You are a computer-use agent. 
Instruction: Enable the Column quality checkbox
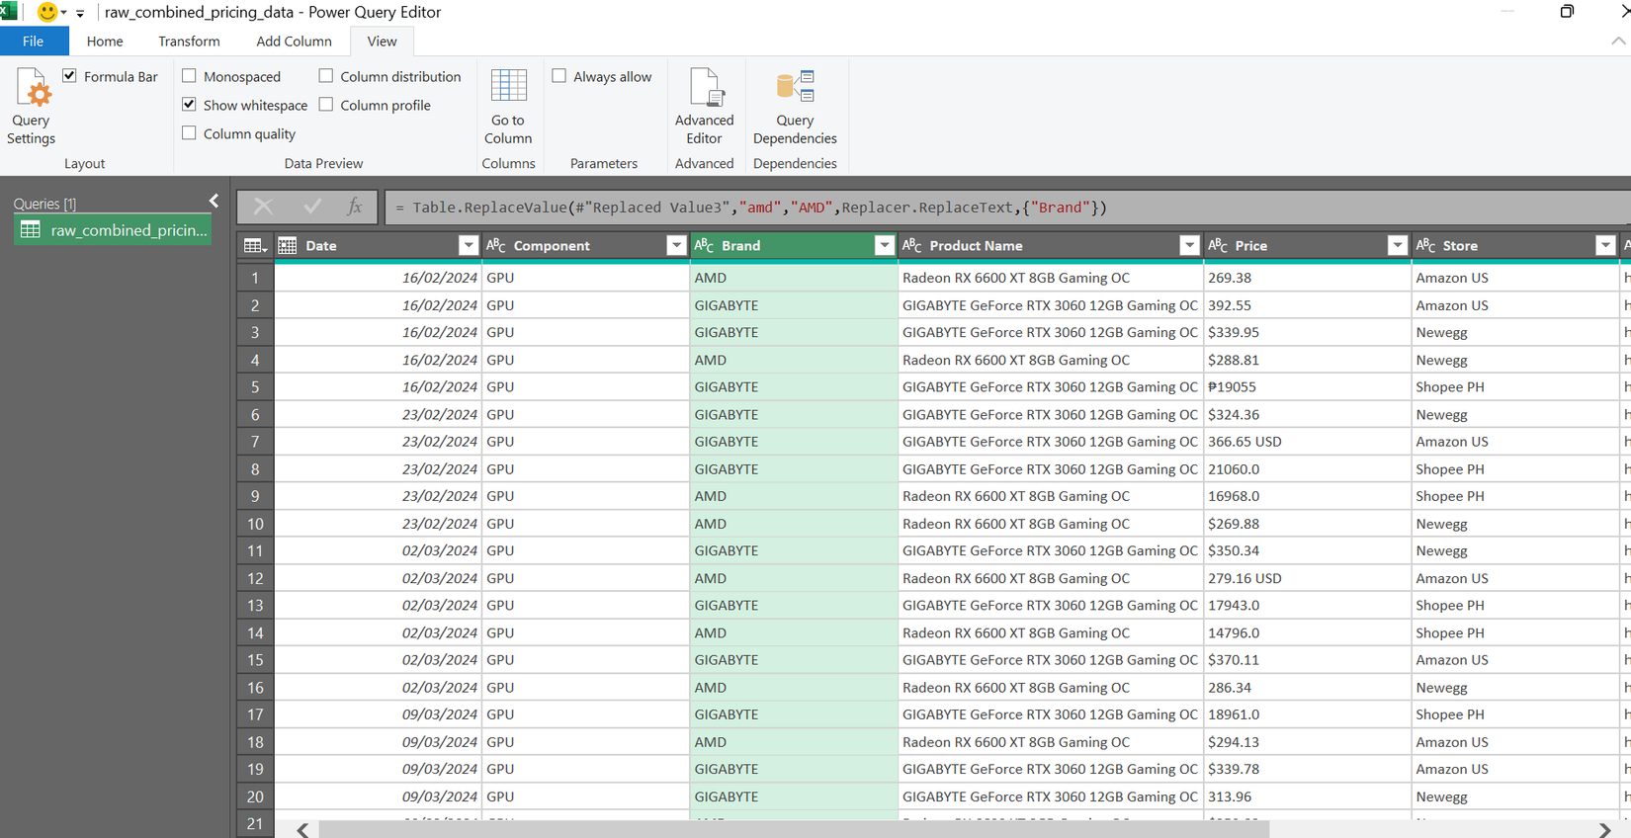[190, 133]
